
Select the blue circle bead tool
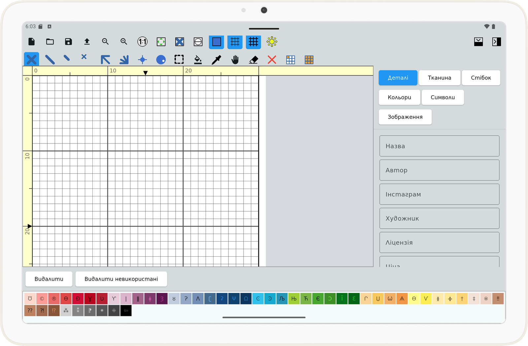(161, 60)
